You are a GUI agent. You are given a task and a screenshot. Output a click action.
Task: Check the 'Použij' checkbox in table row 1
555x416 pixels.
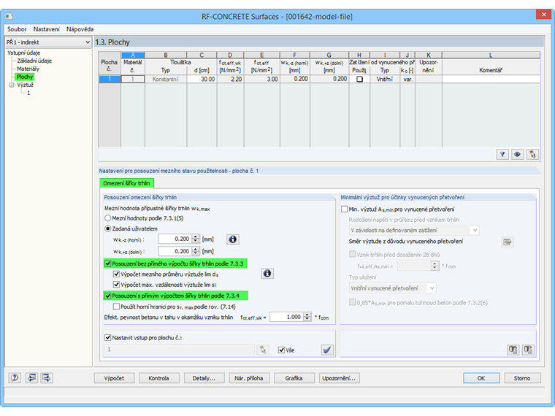pos(359,80)
